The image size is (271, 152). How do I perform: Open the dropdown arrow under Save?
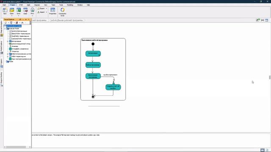pyautogui.click(x=19, y=16)
